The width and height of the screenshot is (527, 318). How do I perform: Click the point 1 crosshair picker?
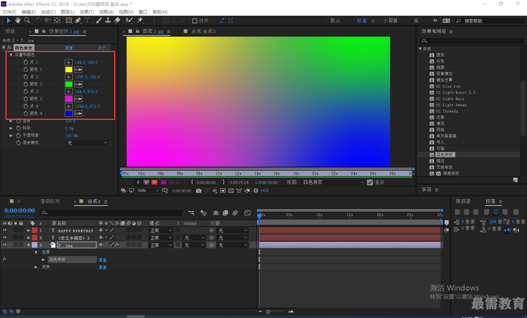pyautogui.click(x=69, y=62)
